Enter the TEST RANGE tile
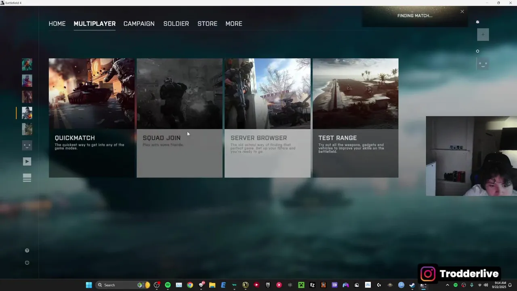517x291 pixels. [x=355, y=118]
